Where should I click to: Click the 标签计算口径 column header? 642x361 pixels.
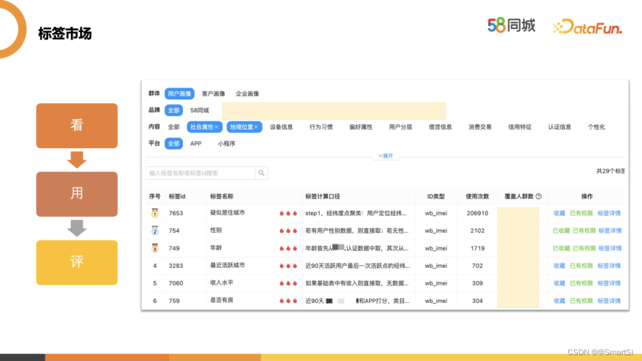(x=323, y=197)
